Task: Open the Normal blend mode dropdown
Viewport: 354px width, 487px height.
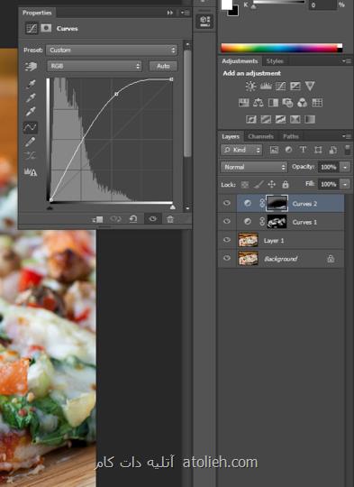Action: coord(254,167)
